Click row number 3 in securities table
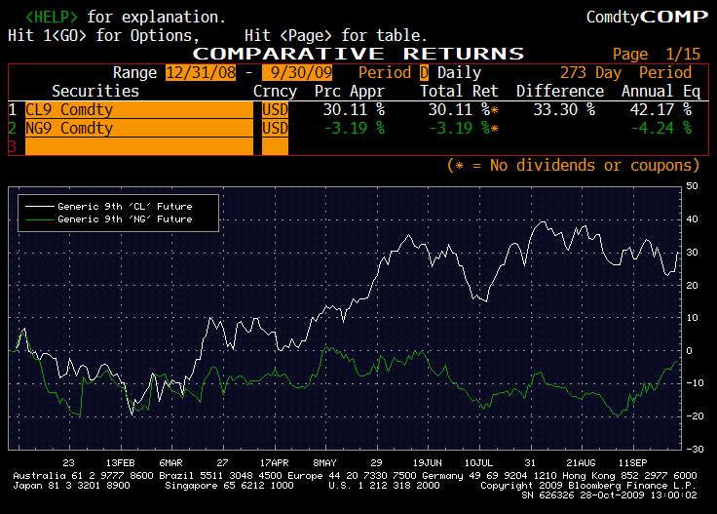 click(x=13, y=146)
